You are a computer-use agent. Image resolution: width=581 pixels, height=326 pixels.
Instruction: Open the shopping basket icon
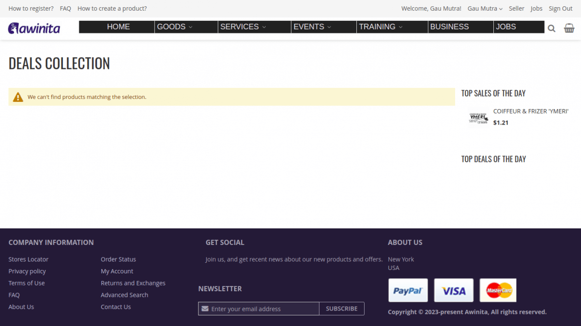(x=569, y=28)
